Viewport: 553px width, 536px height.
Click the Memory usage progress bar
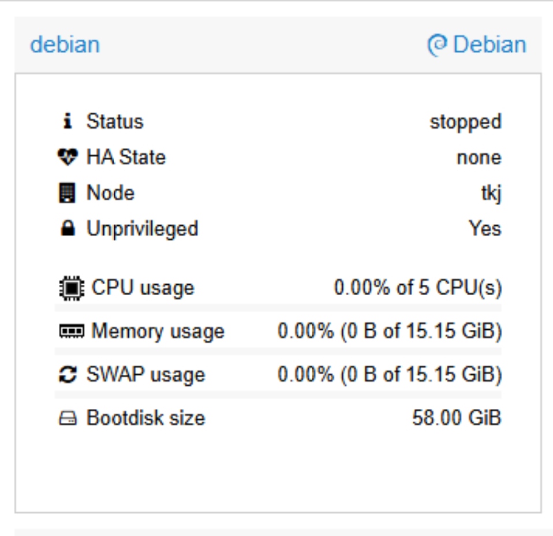click(x=278, y=351)
